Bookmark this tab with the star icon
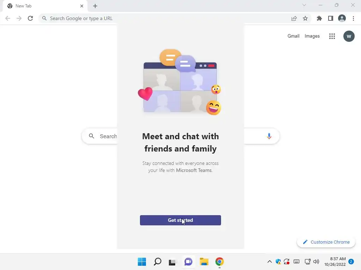361x270 pixels. tap(305, 18)
